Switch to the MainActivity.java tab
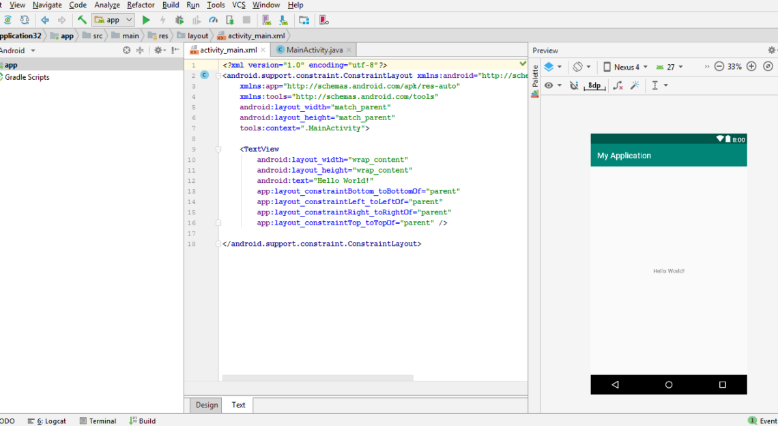This screenshot has height=426, width=778. [314, 50]
